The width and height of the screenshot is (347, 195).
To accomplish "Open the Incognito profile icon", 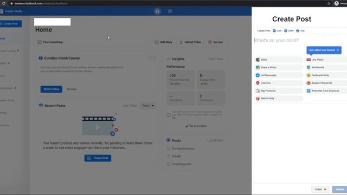I will point(336,3).
